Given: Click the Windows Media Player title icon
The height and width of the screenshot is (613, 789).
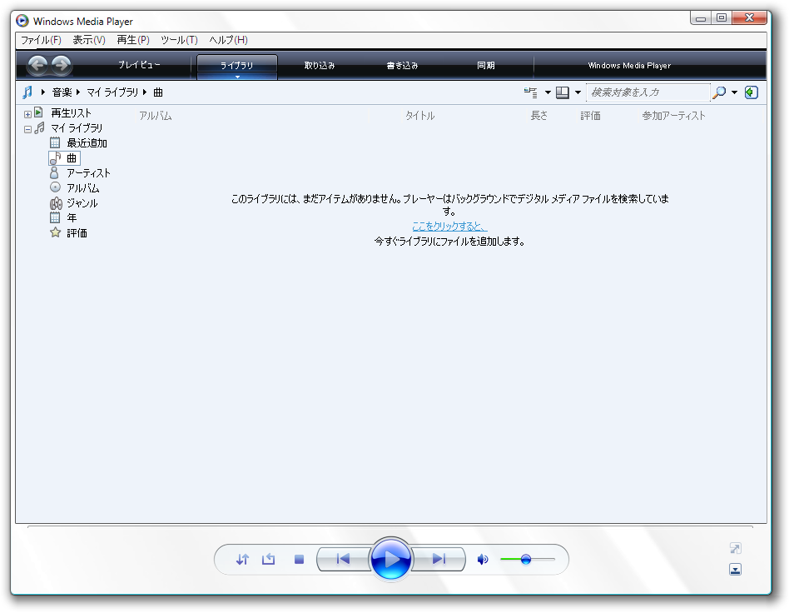Looking at the screenshot, I should pos(22,21).
